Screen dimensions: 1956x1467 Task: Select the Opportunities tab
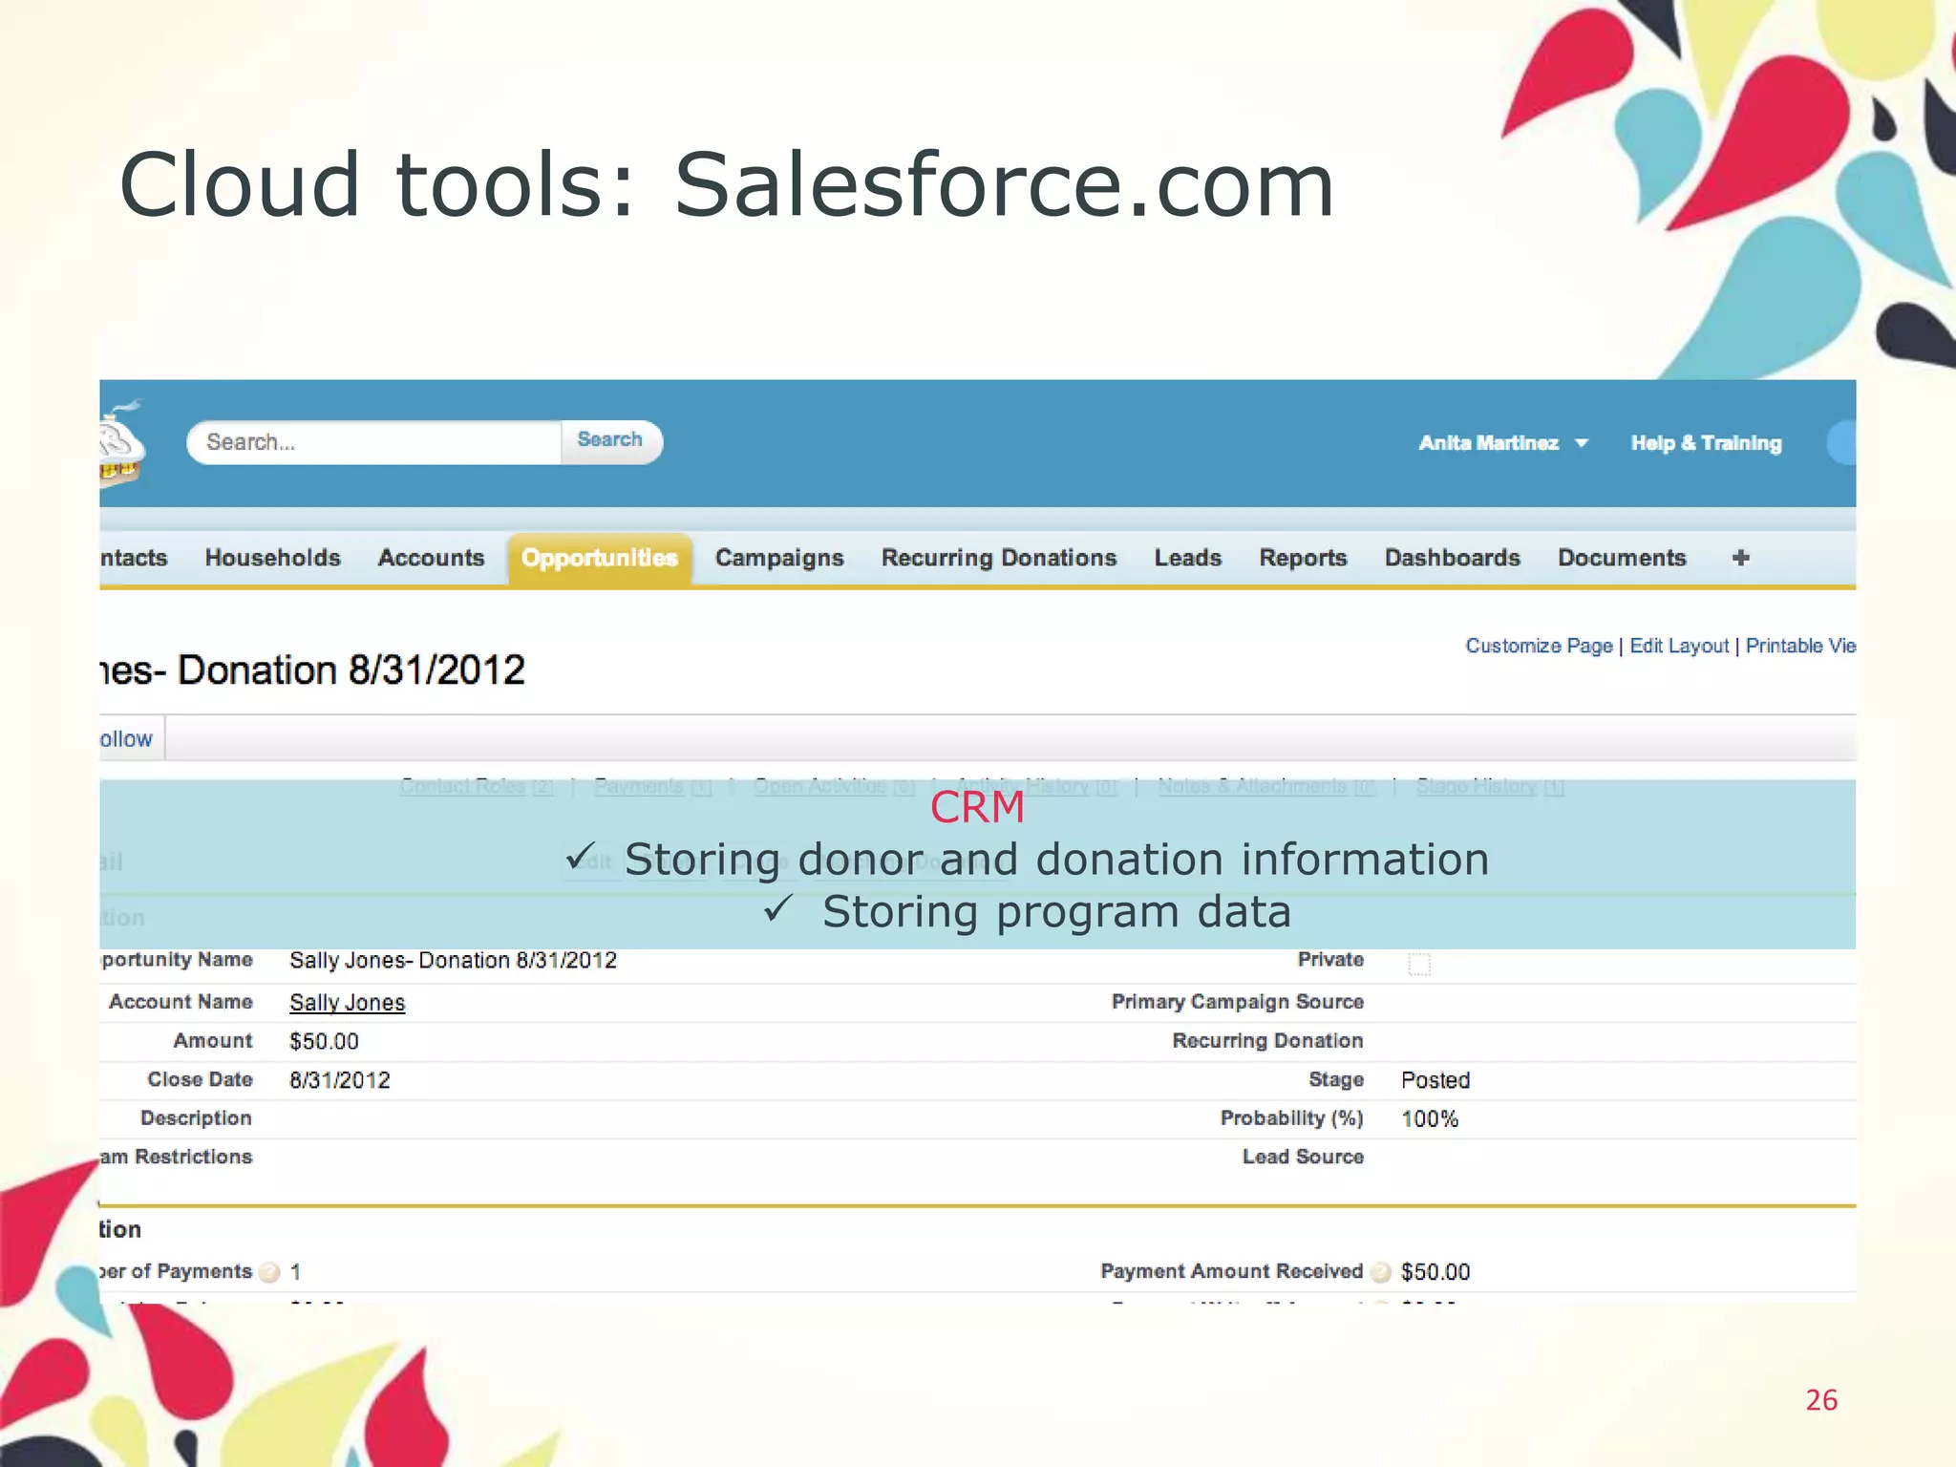point(600,559)
